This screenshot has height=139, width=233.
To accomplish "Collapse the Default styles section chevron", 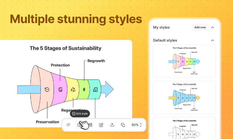I will pyautogui.click(x=212, y=40).
